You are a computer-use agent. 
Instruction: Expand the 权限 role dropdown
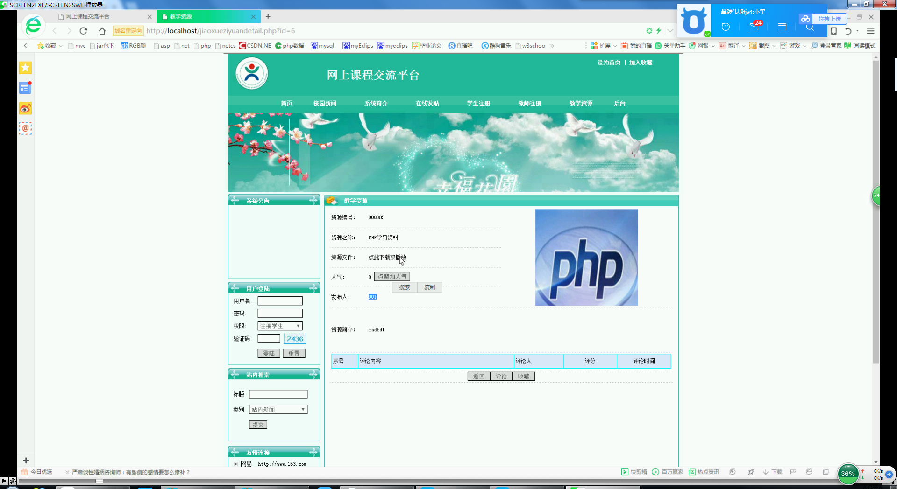pyautogui.click(x=280, y=326)
